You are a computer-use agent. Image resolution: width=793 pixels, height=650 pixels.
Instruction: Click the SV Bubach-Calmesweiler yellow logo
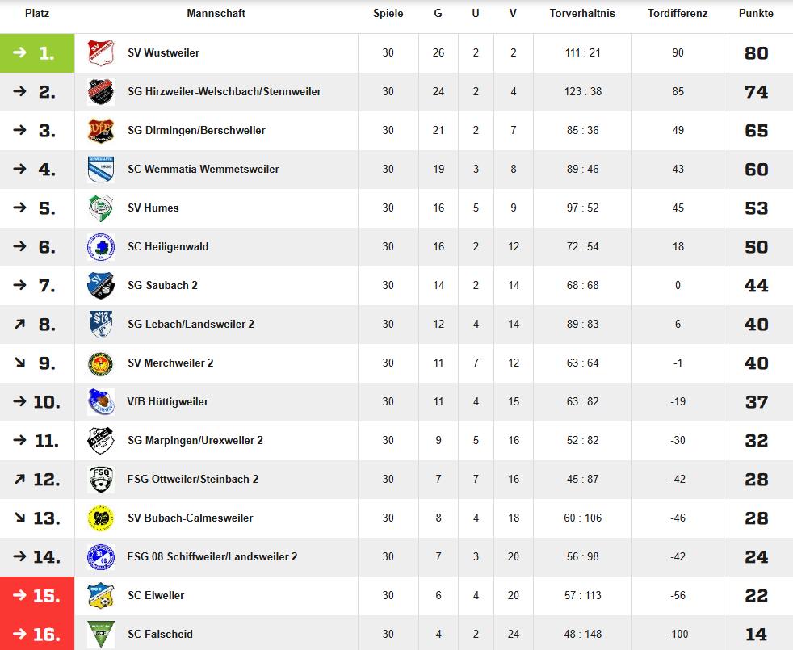point(101,518)
